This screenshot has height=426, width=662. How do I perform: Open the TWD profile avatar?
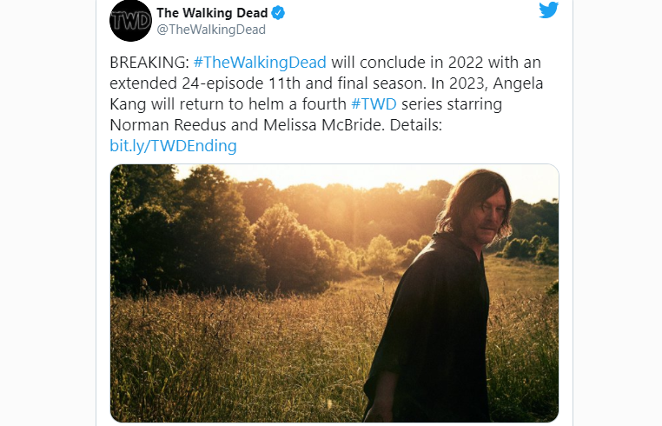[130, 21]
